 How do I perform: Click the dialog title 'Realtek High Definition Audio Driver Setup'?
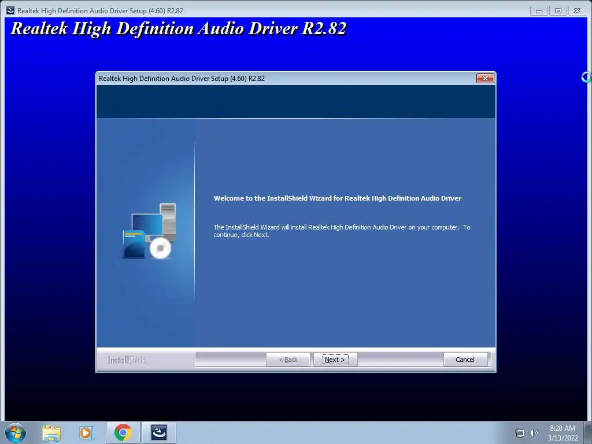click(182, 79)
